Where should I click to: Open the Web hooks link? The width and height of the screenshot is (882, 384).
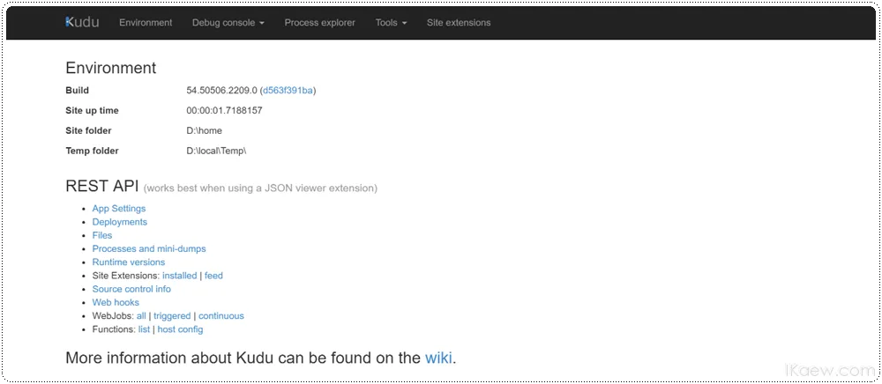point(116,303)
